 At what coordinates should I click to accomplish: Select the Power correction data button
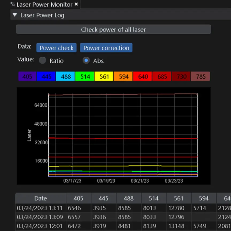pos(106,48)
